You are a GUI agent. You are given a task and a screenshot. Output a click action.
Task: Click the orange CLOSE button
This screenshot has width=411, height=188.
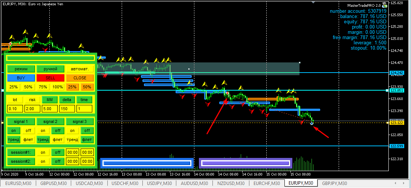80,78
